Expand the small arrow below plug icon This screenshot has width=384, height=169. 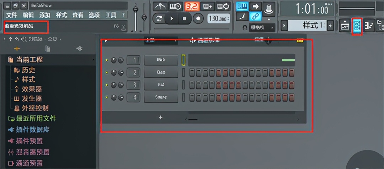coord(269,19)
